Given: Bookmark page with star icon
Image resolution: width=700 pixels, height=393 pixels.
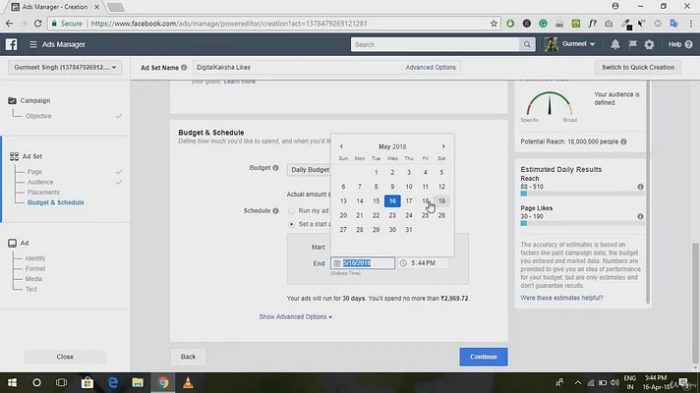Looking at the screenshot, I should coord(494,24).
